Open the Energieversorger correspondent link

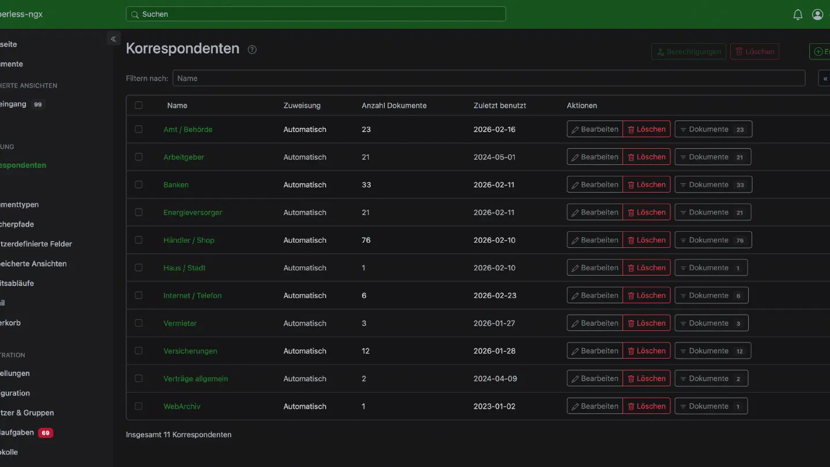193,212
